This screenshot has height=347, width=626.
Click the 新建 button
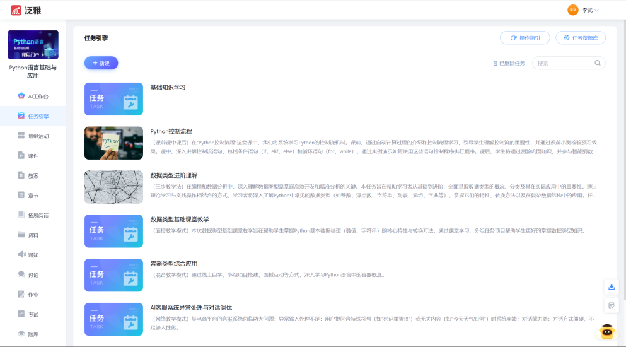tap(101, 62)
